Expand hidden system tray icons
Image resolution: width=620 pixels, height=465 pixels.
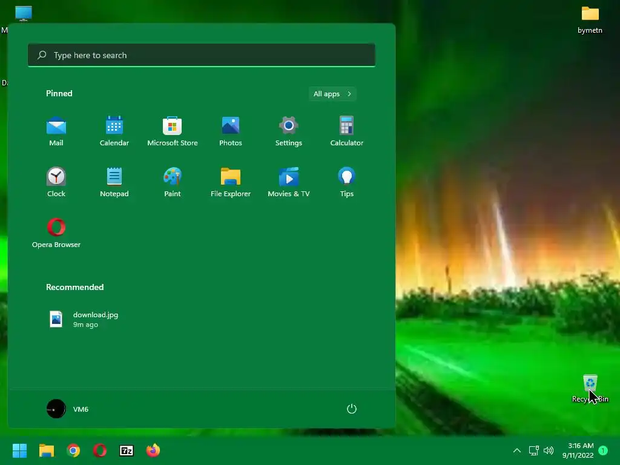coord(517,450)
